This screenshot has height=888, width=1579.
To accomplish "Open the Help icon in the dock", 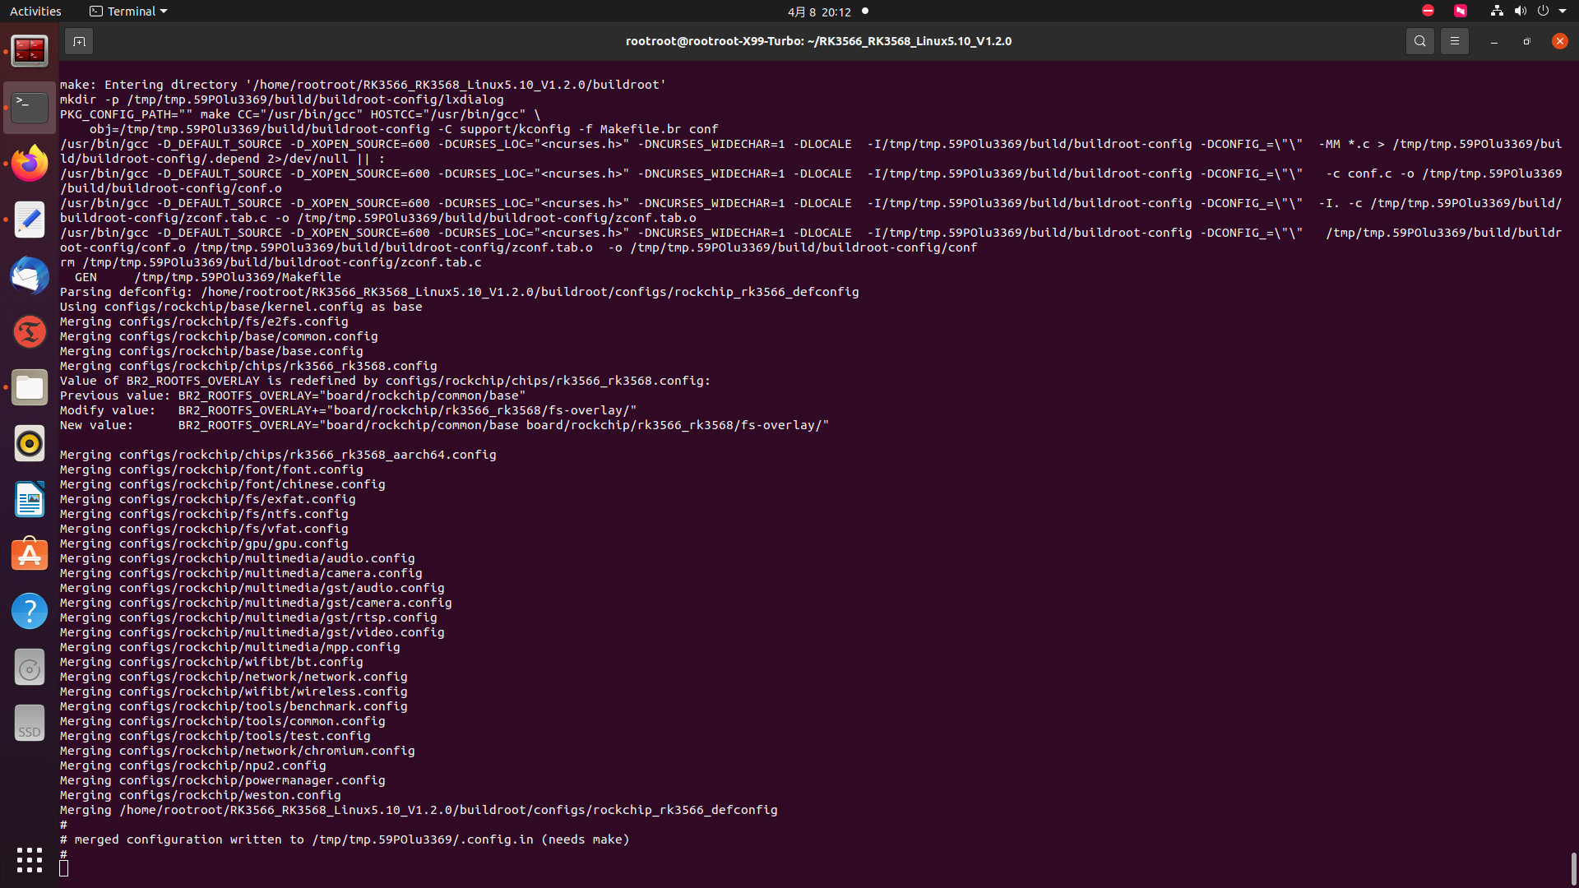I will (30, 611).
